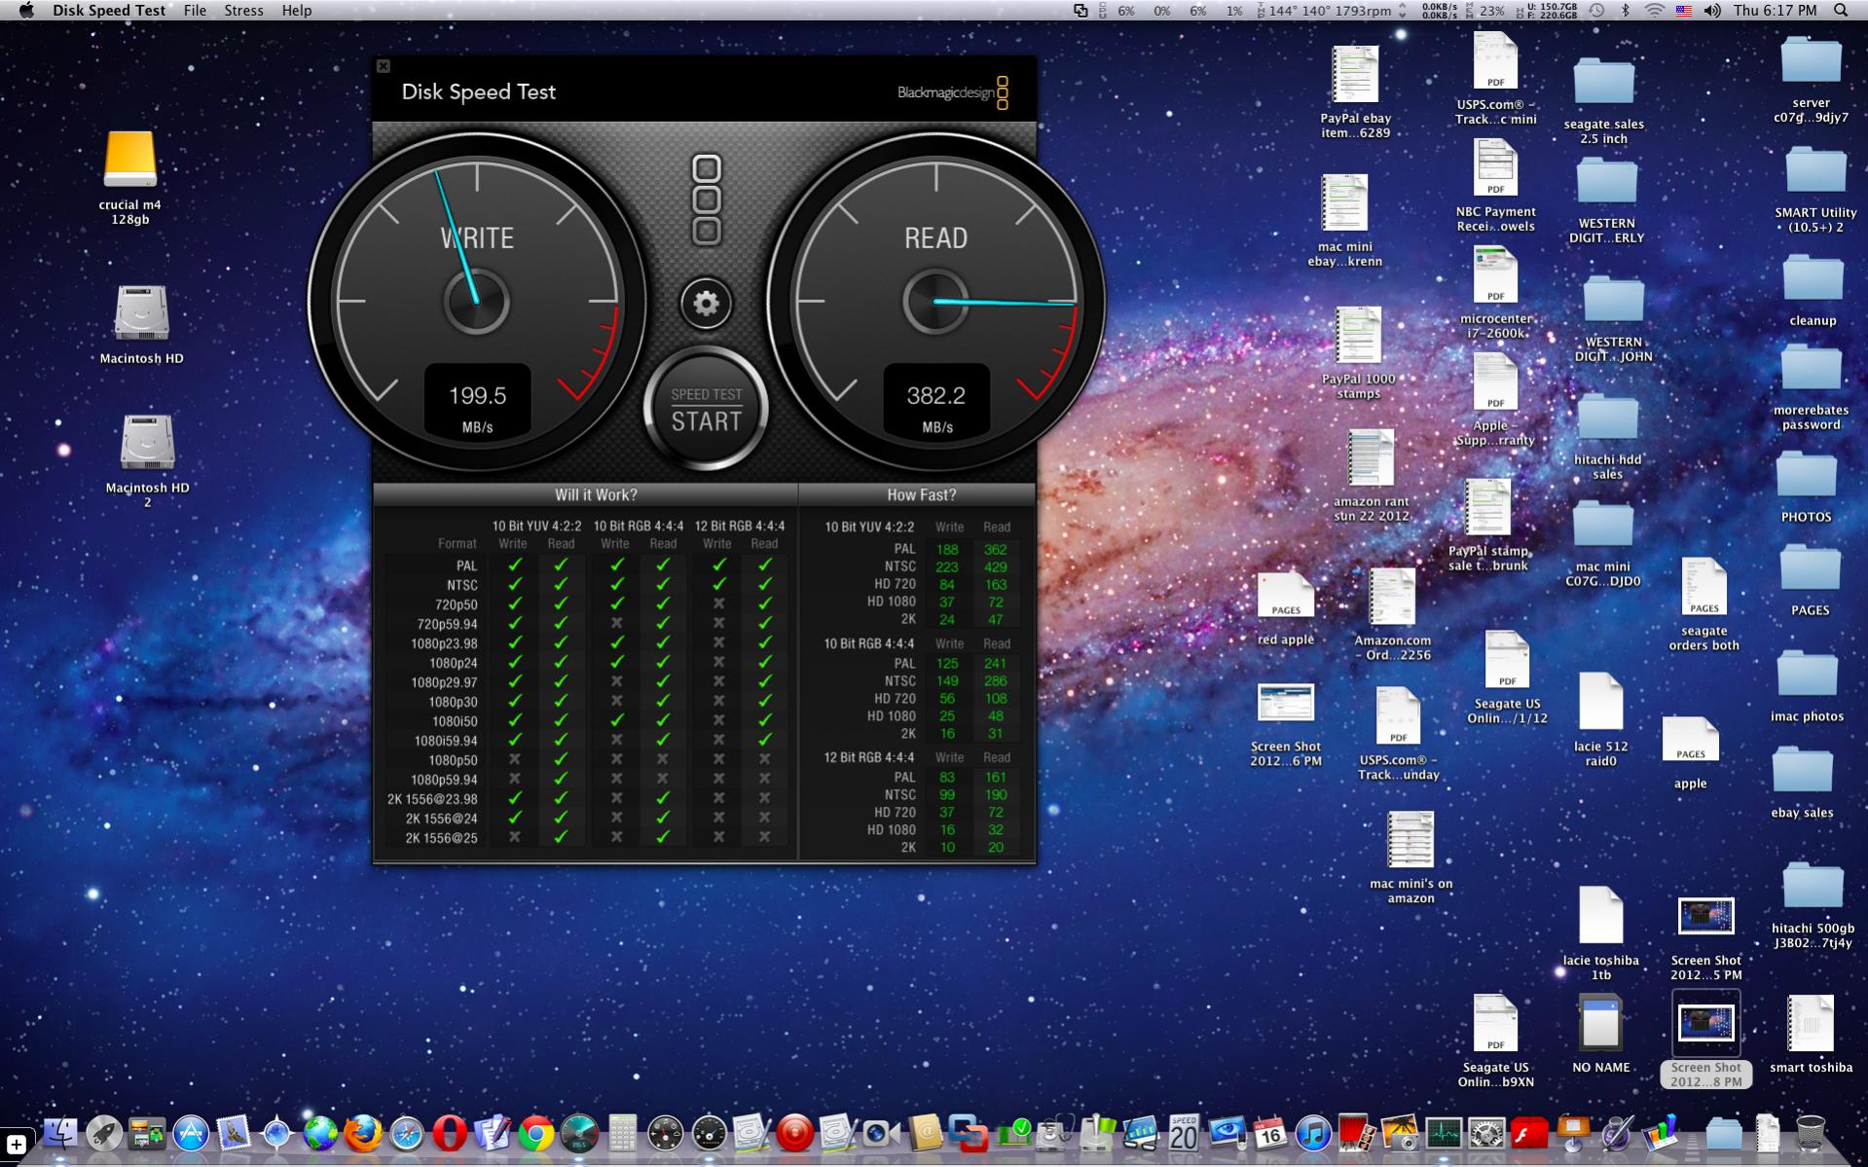Open iTunes from the dock
This screenshot has height=1167, width=1868.
1312,1134
